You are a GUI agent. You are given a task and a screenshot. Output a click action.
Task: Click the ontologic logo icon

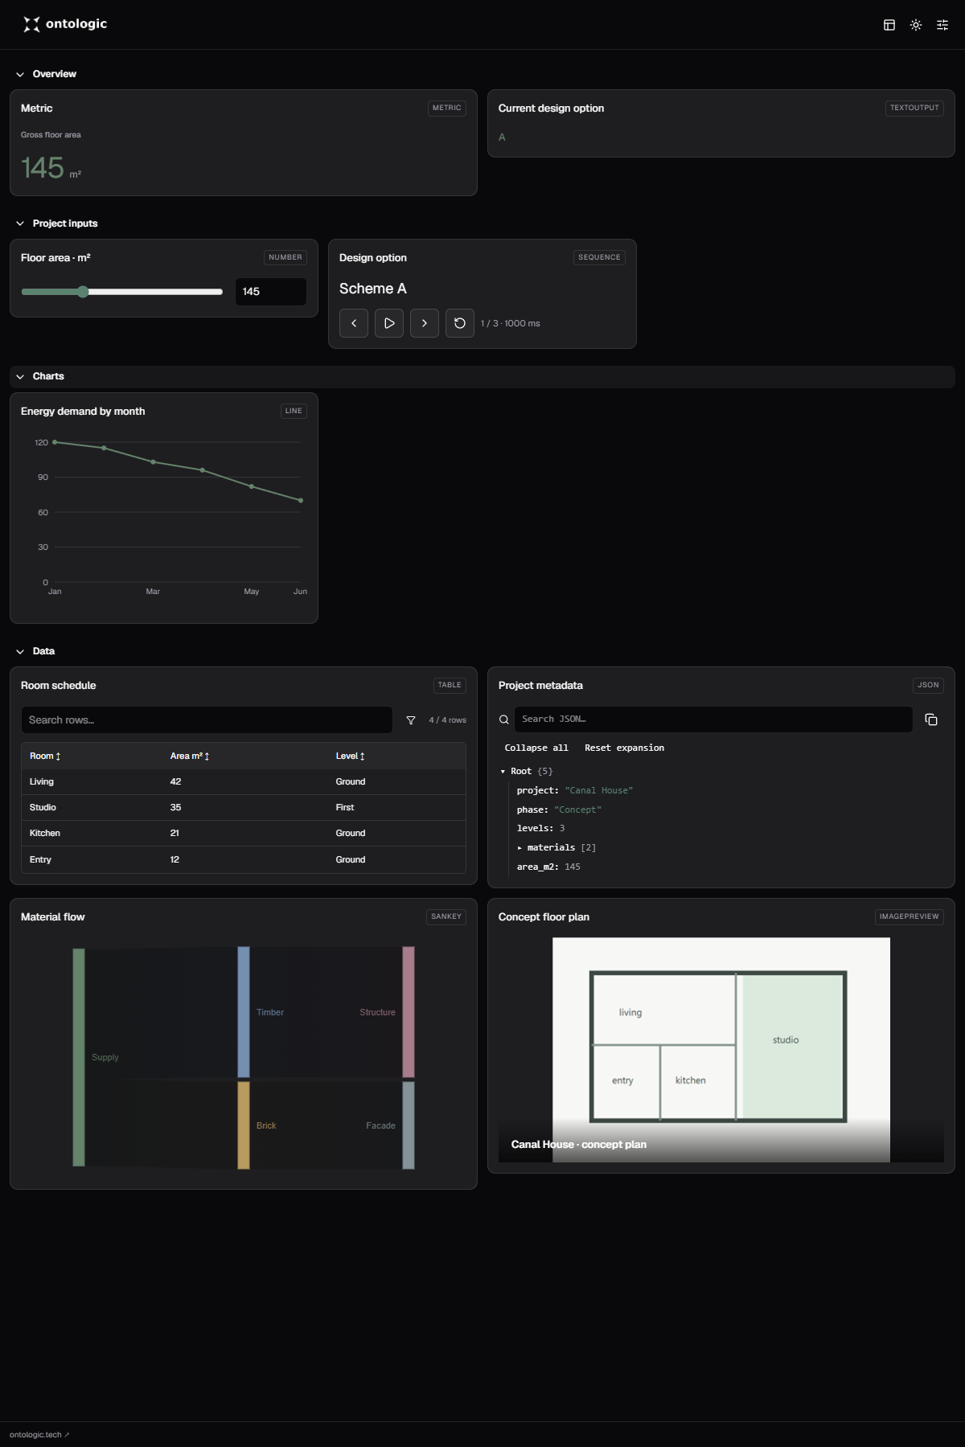click(x=31, y=24)
